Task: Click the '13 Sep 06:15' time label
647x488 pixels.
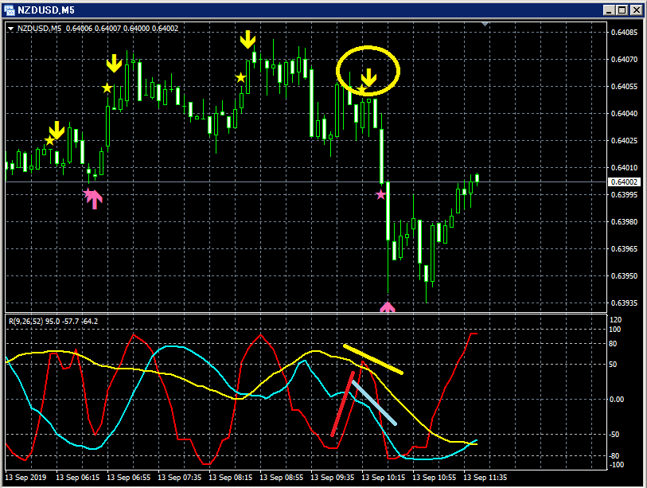Action: pos(77,478)
